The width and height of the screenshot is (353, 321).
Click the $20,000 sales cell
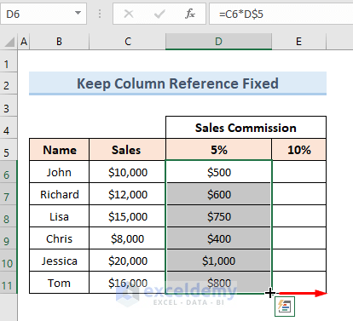(x=127, y=261)
